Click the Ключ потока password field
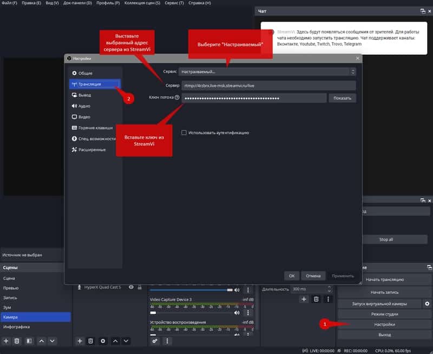The image size is (433, 354). 254,98
